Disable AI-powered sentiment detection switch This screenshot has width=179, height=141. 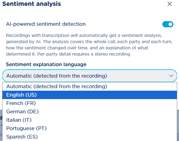[x=168, y=24]
